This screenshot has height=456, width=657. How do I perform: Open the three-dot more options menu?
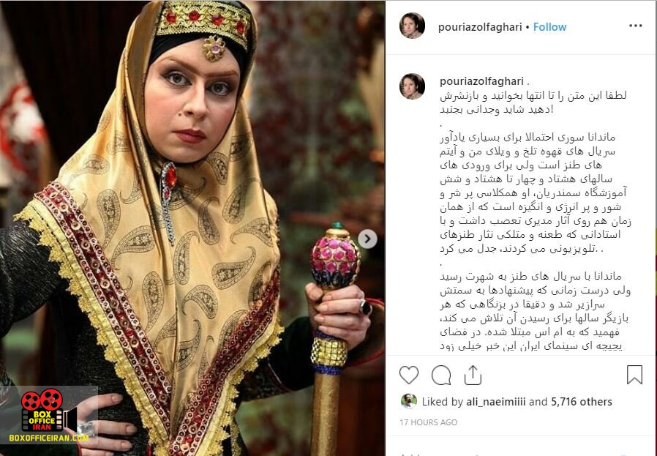636,26
